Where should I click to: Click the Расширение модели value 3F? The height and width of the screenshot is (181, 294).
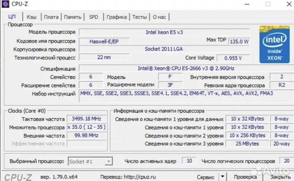coord(170,85)
